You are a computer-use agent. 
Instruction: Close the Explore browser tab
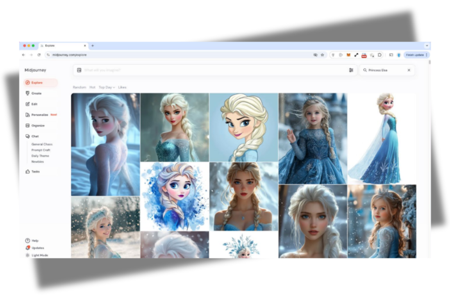pyautogui.click(x=85, y=46)
